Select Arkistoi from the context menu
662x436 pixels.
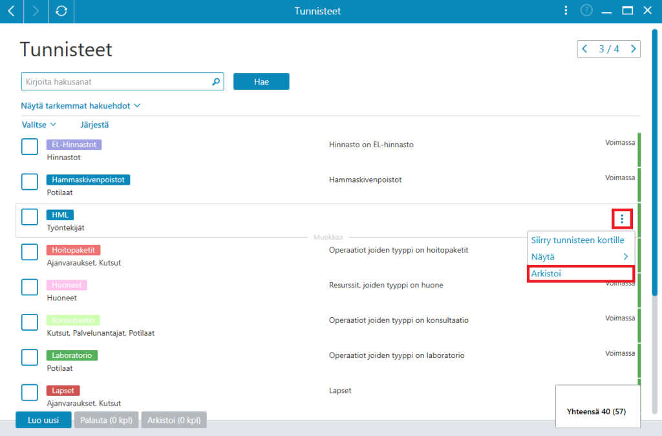click(581, 273)
